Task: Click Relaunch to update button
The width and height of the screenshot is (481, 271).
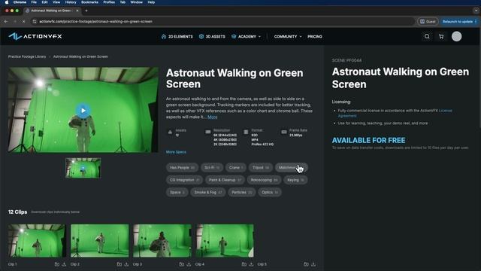Action: tap(459, 22)
